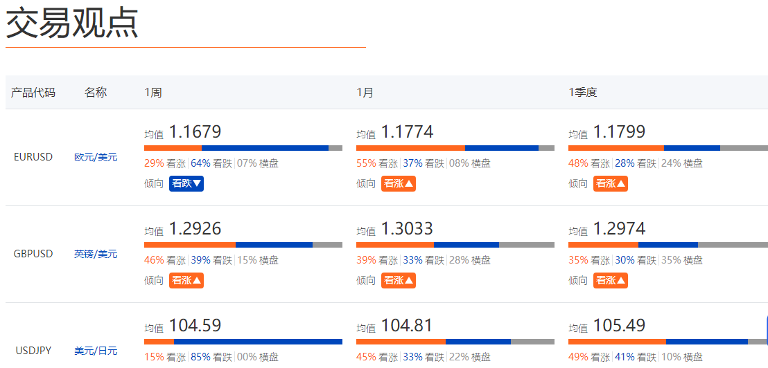
Task: Click GBPUSD 1季度 看涨 bias badge
Action: (x=611, y=280)
